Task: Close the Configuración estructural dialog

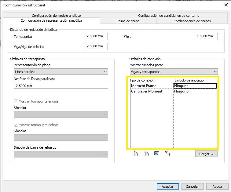Action: [225, 5]
